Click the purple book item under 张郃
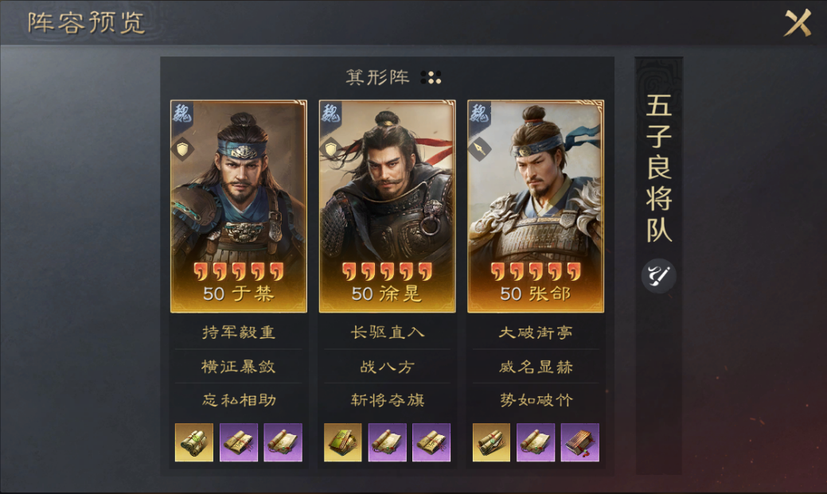Image resolution: width=827 pixels, height=494 pixels. pos(579,442)
